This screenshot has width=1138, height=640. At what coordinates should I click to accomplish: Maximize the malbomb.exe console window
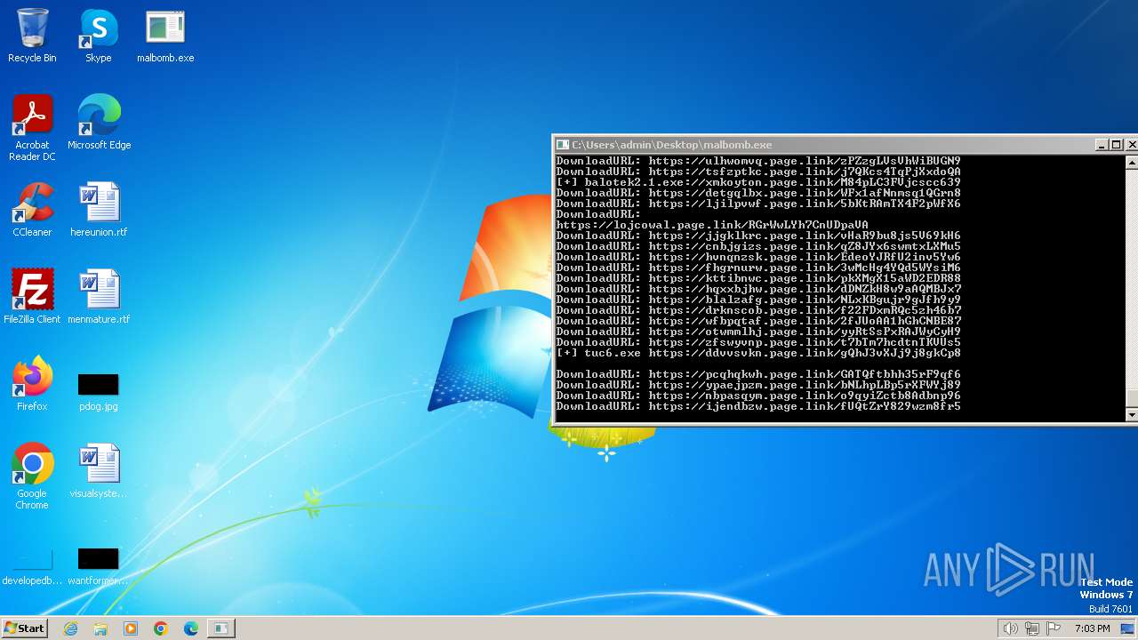click(1117, 145)
